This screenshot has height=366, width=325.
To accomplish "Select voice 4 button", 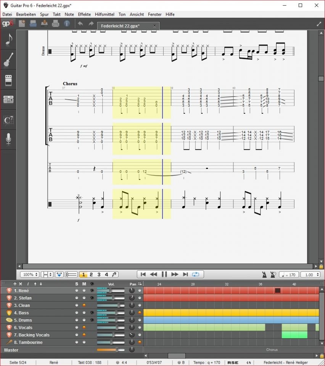I will [106, 274].
